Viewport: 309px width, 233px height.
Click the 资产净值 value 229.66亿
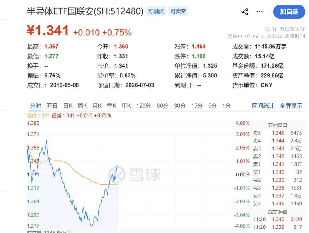pyautogui.click(x=272, y=75)
